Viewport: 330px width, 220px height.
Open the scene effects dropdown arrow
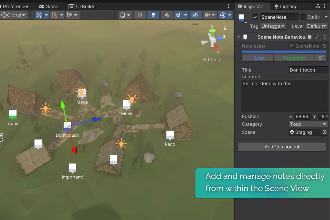(186, 15)
